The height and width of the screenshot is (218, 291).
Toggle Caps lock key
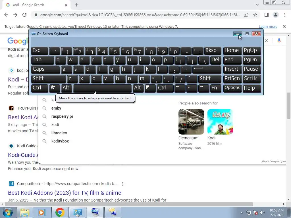pos(46,70)
